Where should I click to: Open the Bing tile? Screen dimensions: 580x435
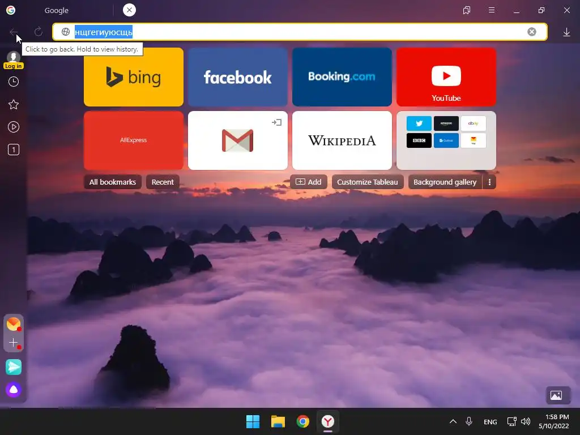134,77
